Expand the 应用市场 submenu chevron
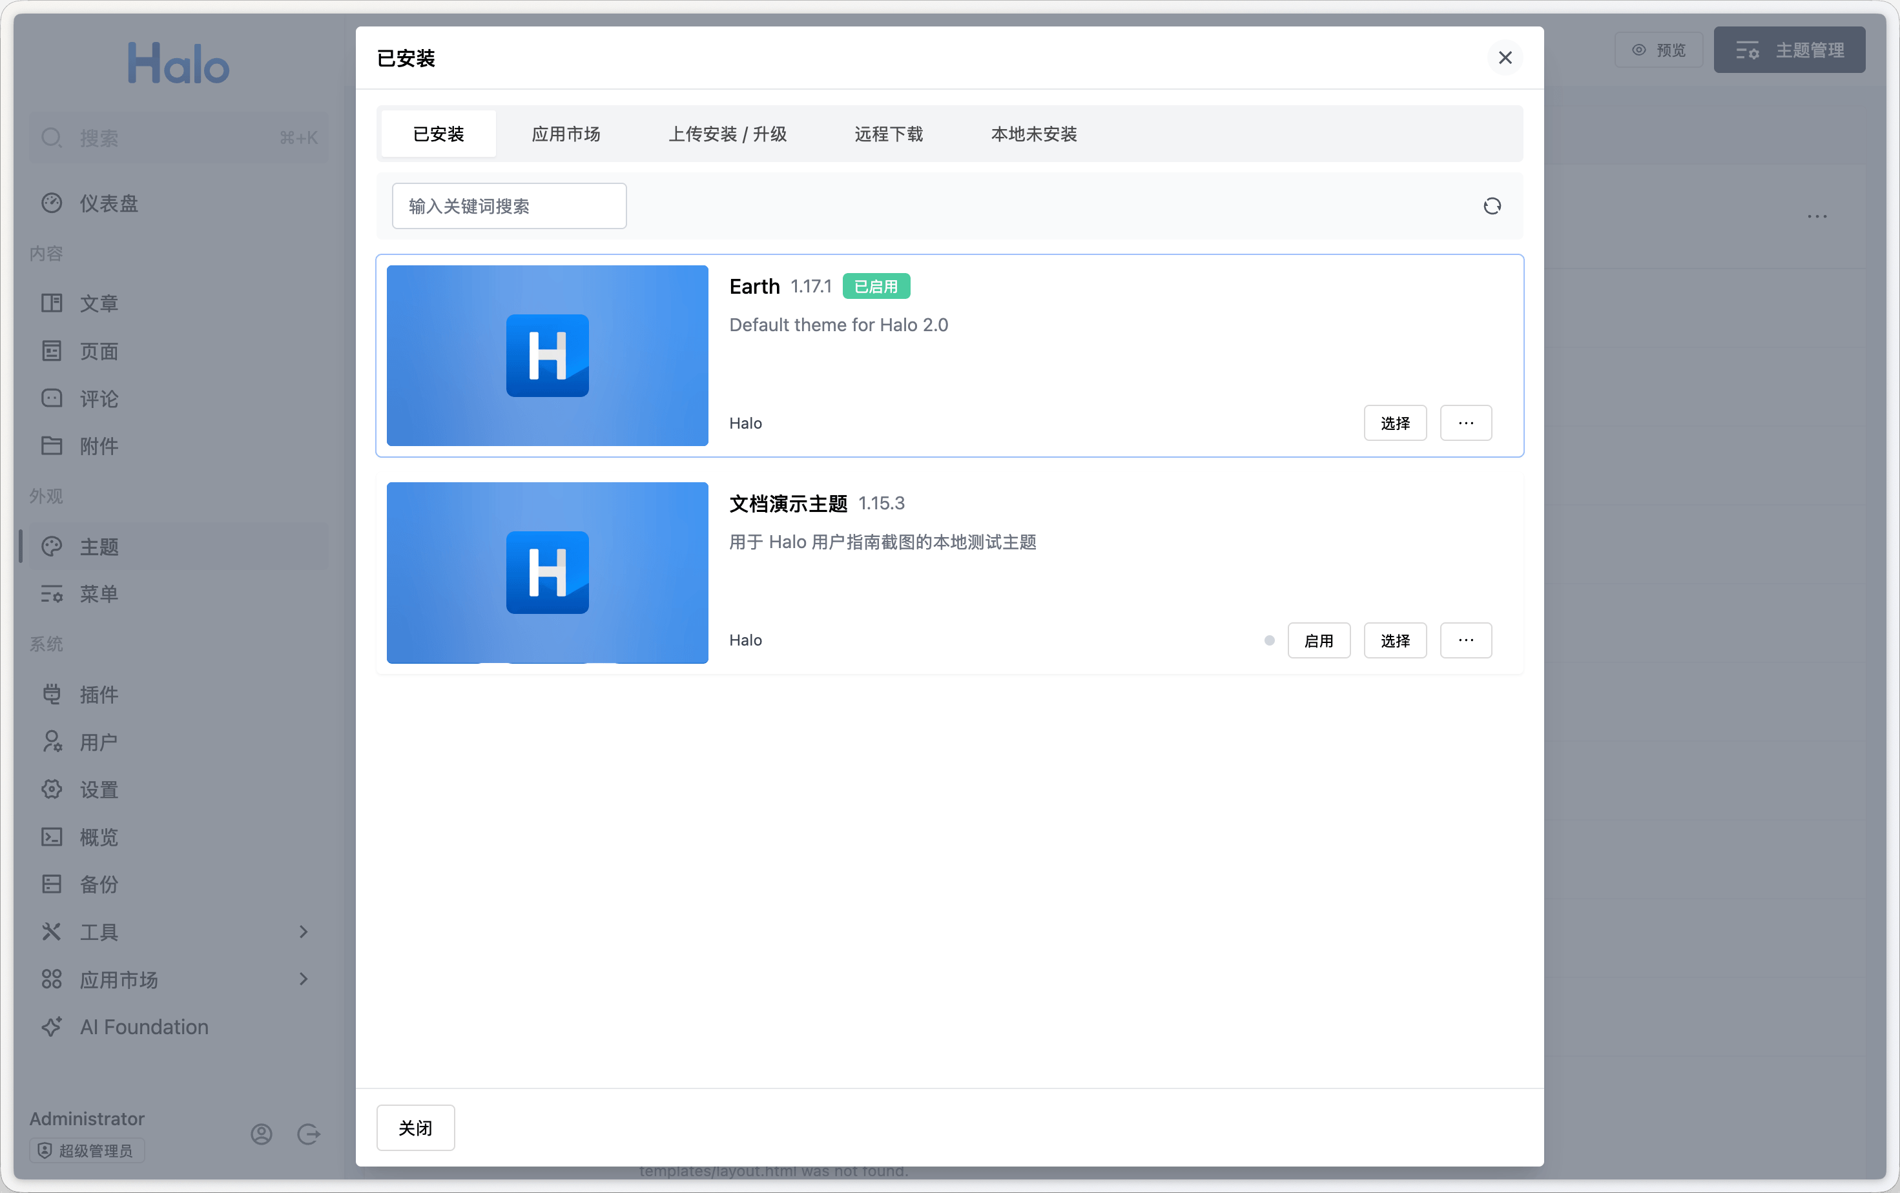 (303, 979)
